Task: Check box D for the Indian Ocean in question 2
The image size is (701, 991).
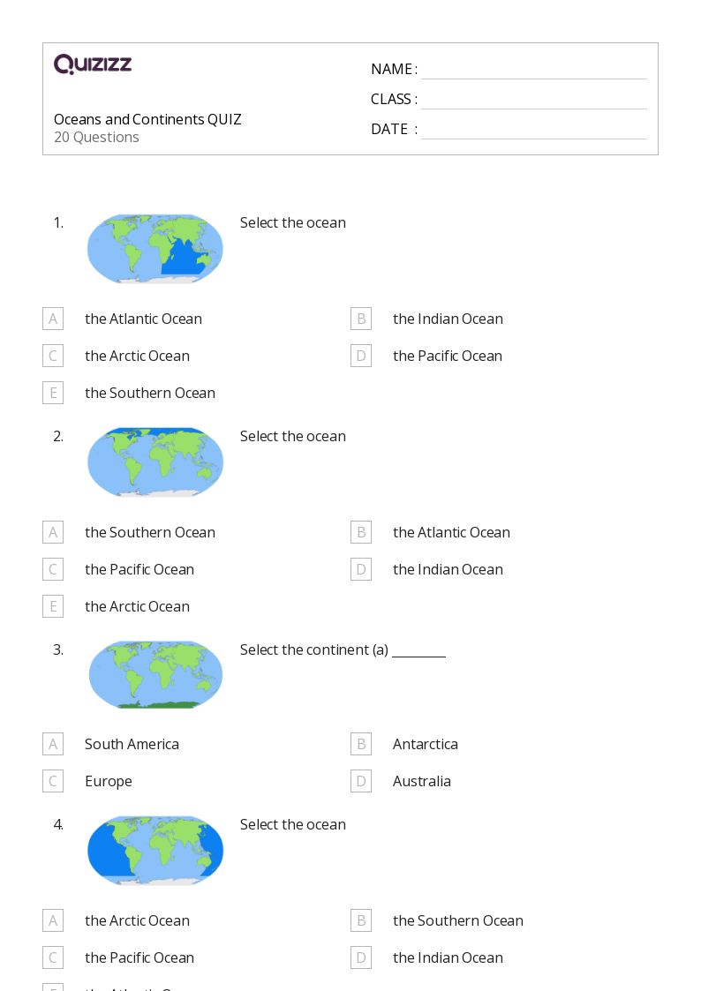Action: pos(361,569)
